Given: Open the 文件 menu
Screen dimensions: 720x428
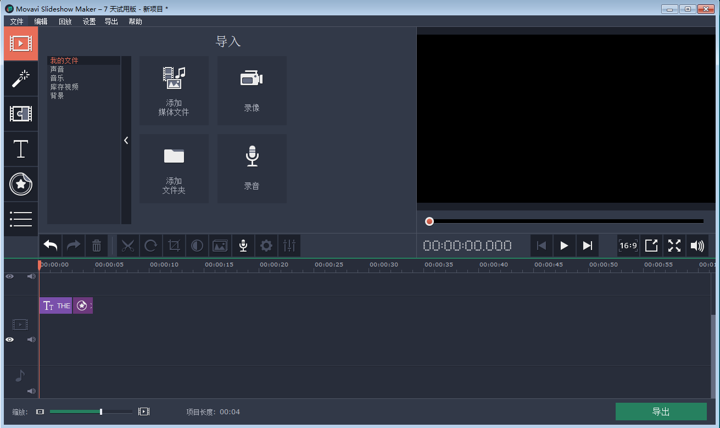Looking at the screenshot, I should pos(17,21).
